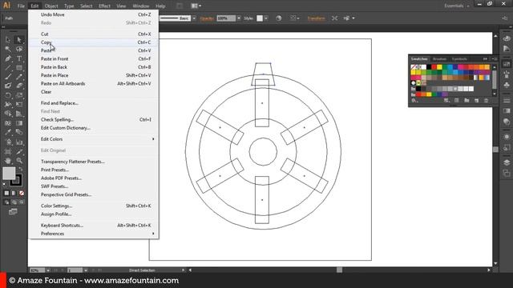Set paint mode to Gradient
513x288 pixels.
tap(14, 194)
